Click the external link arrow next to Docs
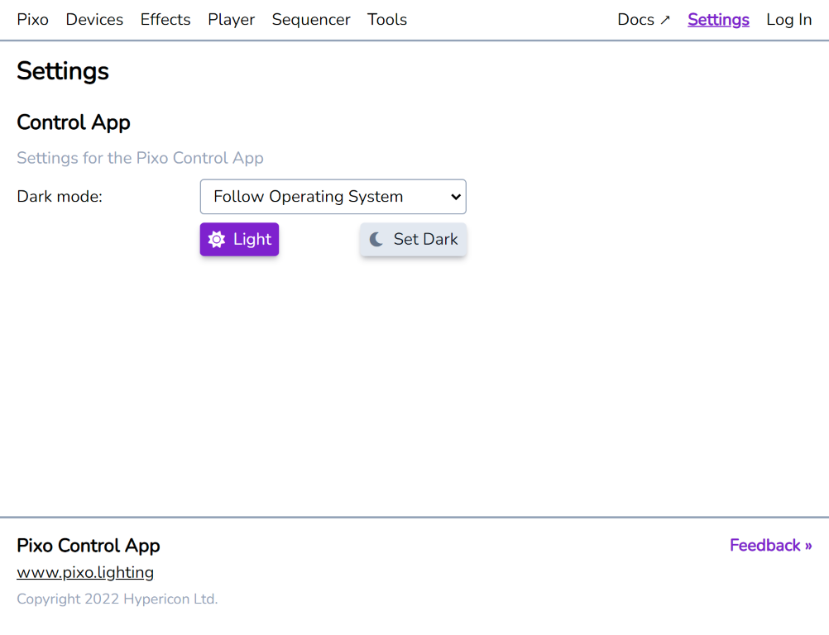Viewport: 829px width, 635px height. pyautogui.click(x=664, y=17)
